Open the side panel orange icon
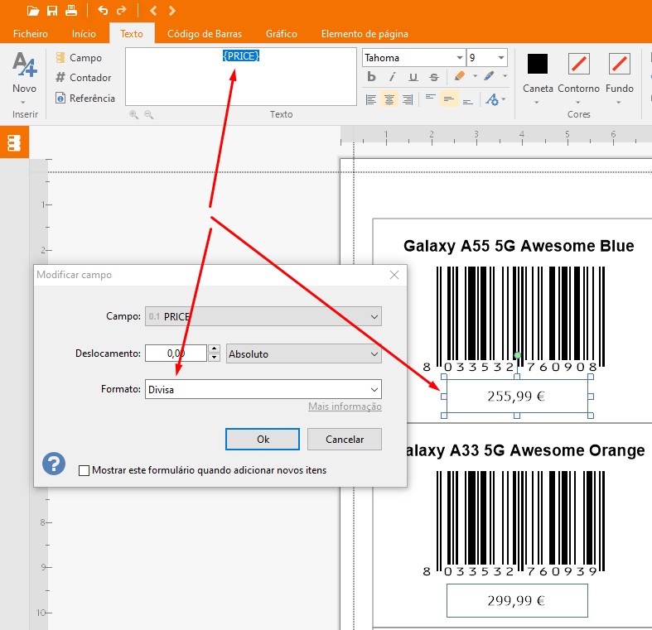This screenshot has height=630, width=652. tap(13, 142)
